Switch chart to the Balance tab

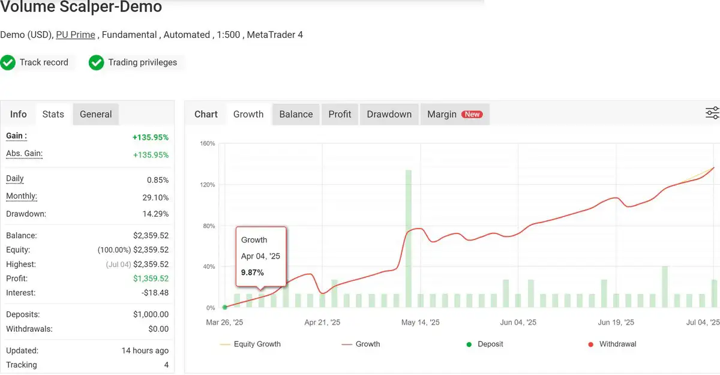pos(296,114)
